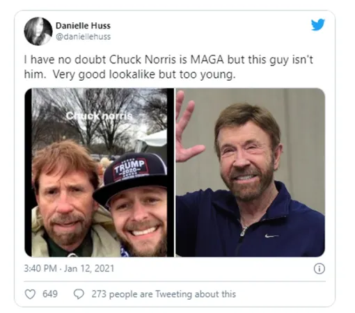Open replies via the speech bubble icon

pyautogui.click(x=79, y=294)
